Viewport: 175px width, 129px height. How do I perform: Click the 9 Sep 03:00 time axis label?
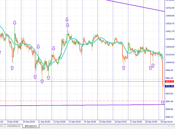pyautogui.click(x=13, y=122)
